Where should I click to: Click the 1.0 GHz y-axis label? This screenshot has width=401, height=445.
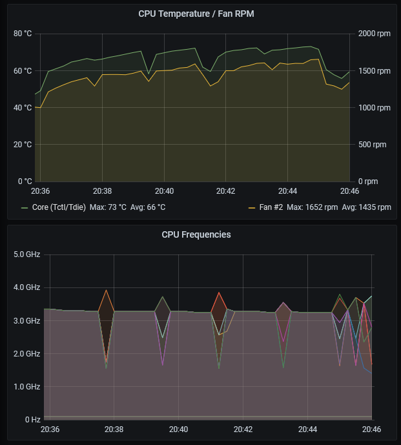(x=26, y=387)
